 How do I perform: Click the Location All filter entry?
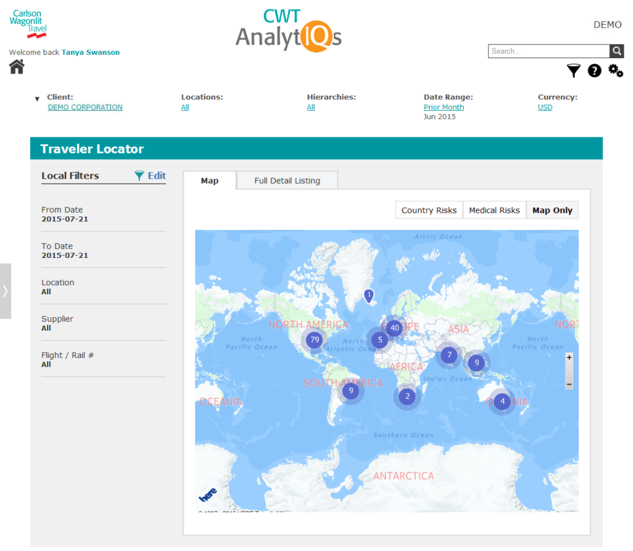point(104,287)
